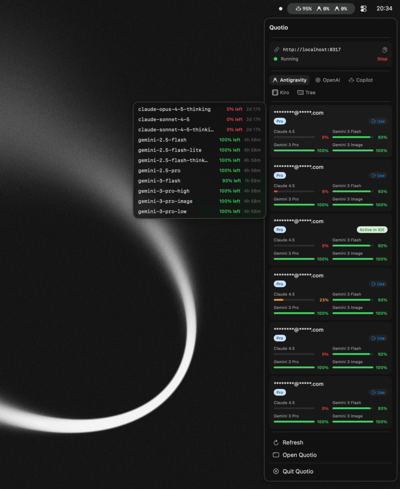Click the claude-opus-4-5-thinking quota row

click(x=199, y=109)
